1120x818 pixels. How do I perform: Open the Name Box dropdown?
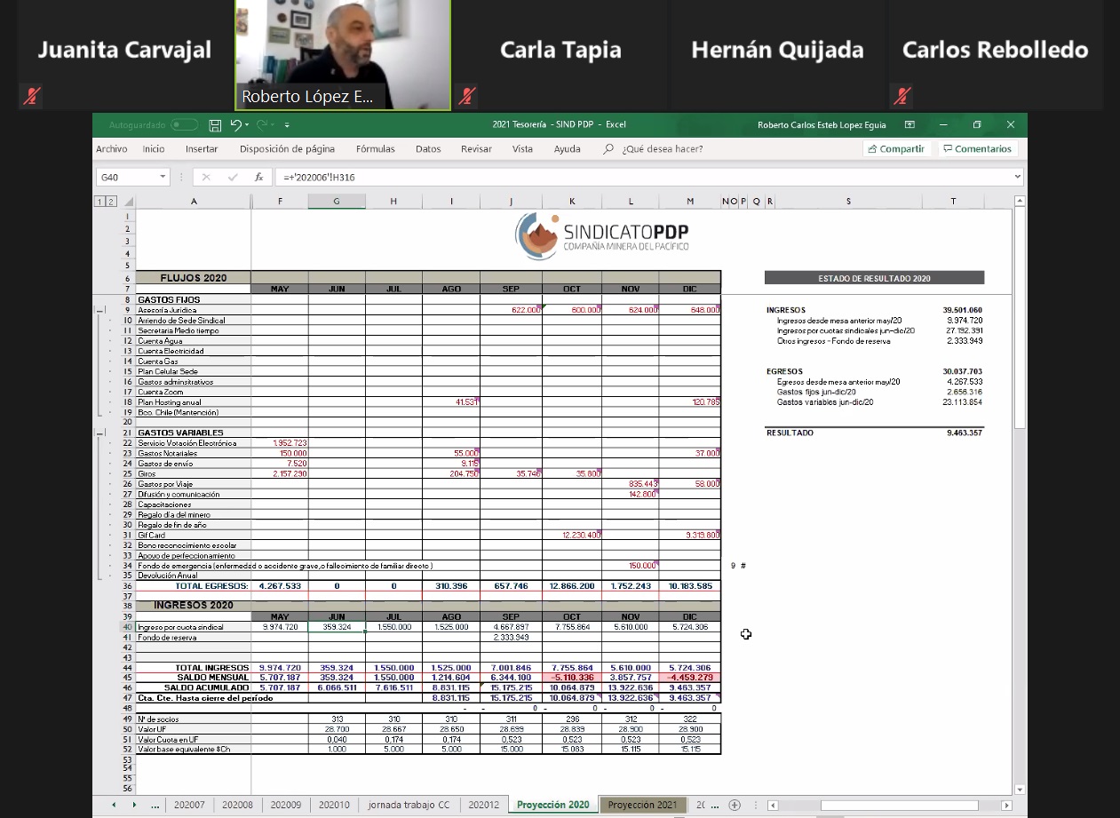point(163,177)
